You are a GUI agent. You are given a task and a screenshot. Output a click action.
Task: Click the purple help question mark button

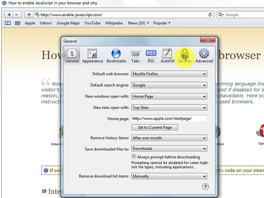(x=205, y=187)
